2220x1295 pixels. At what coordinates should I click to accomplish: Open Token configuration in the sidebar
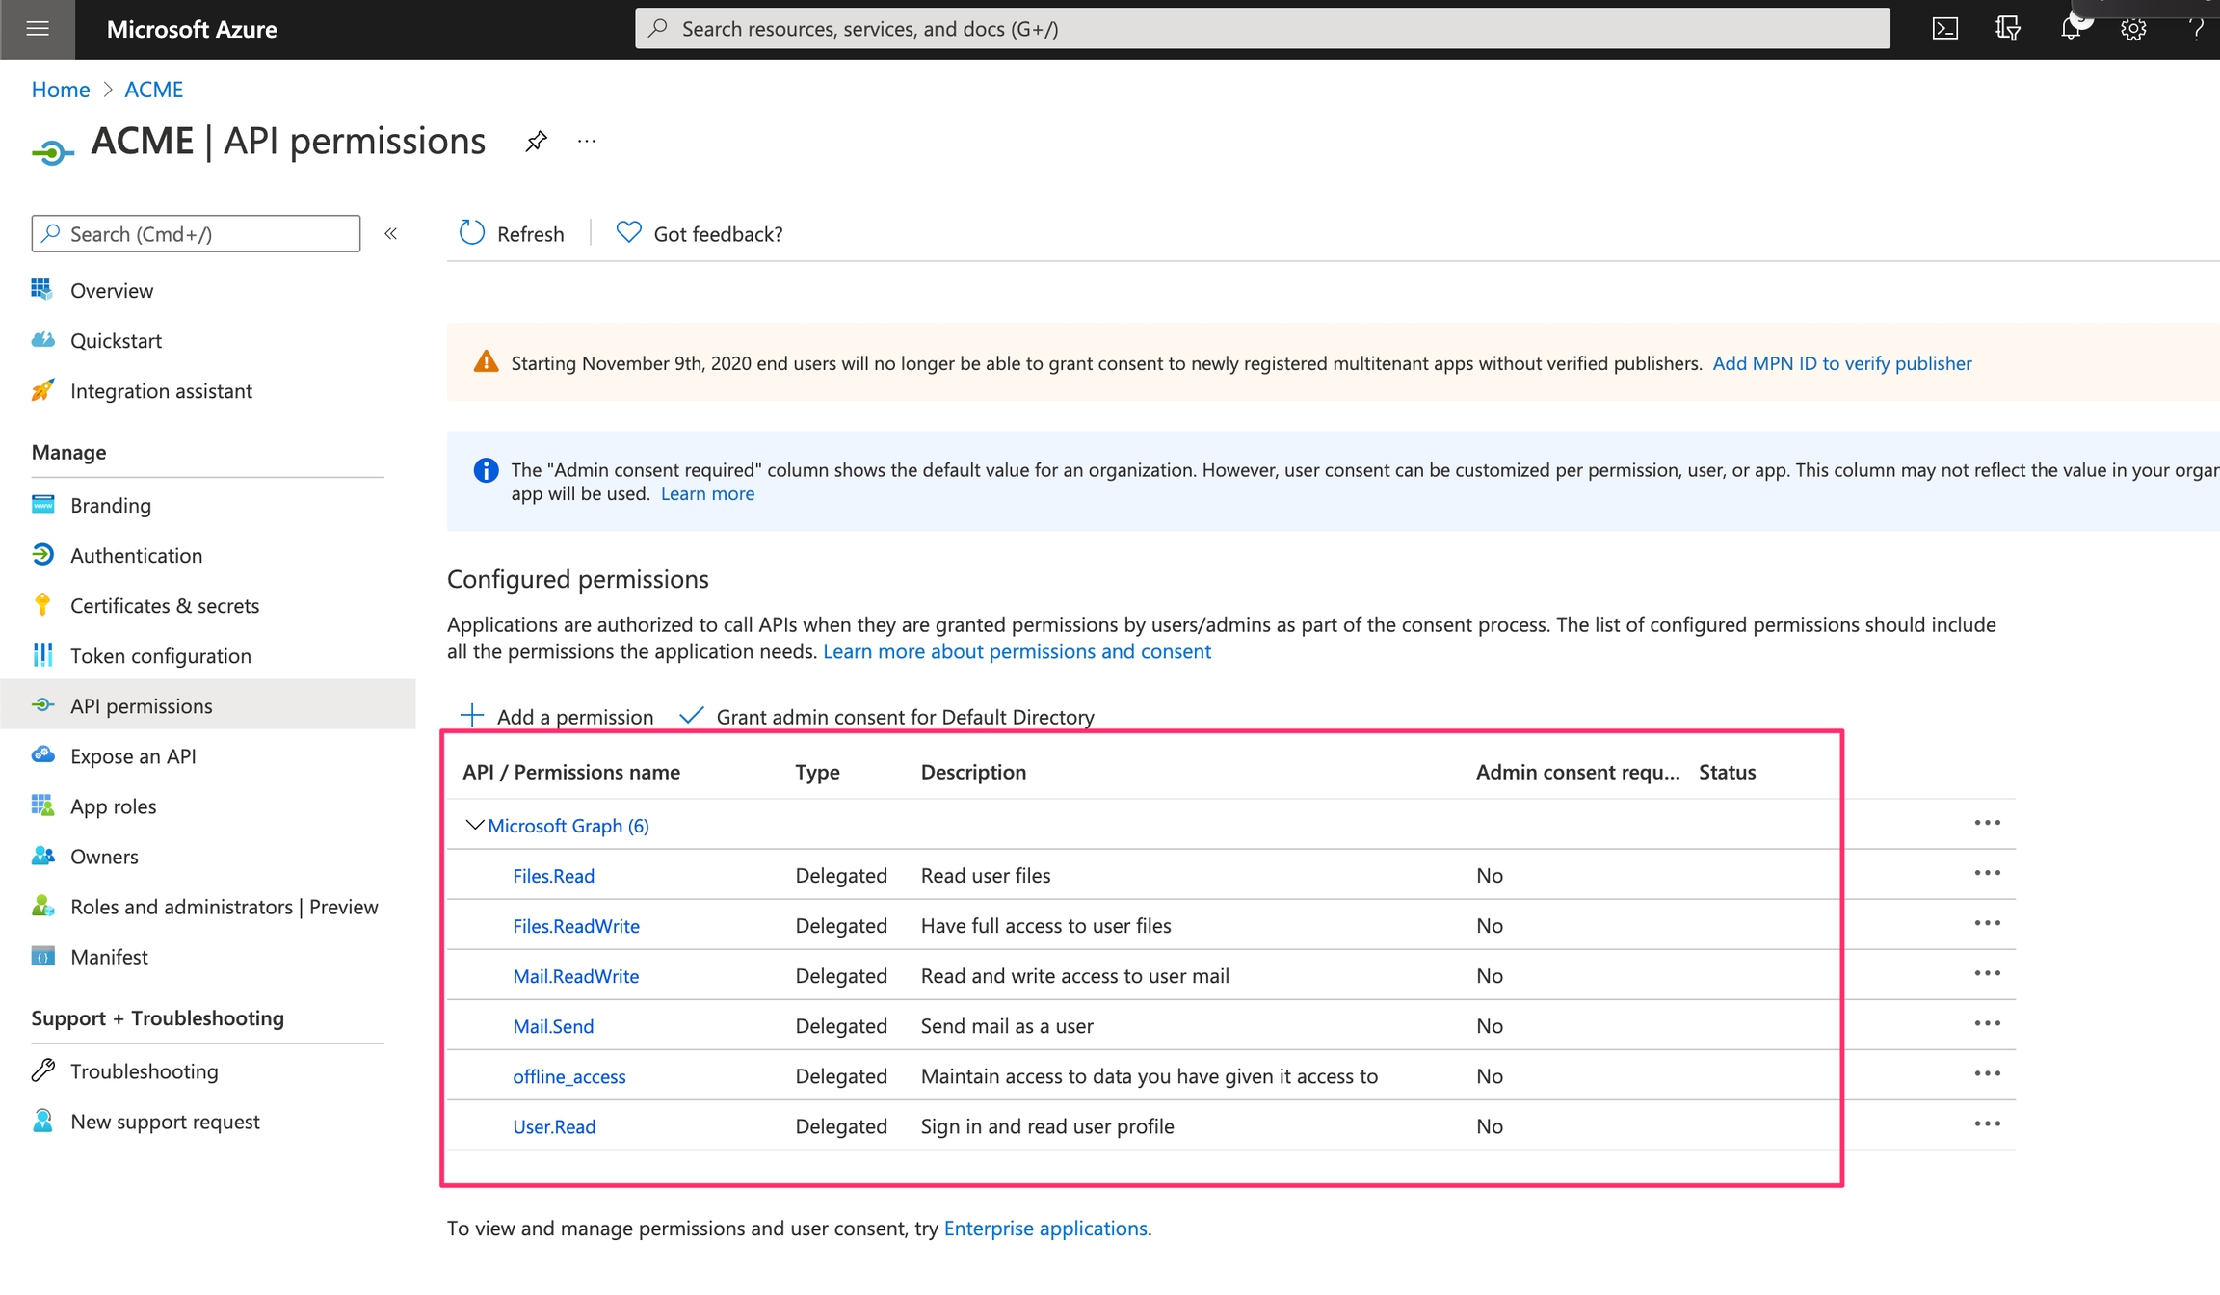click(160, 655)
